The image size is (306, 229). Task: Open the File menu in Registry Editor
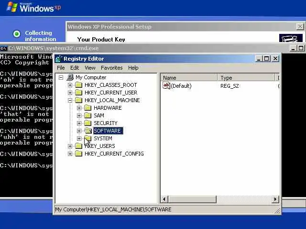61,68
